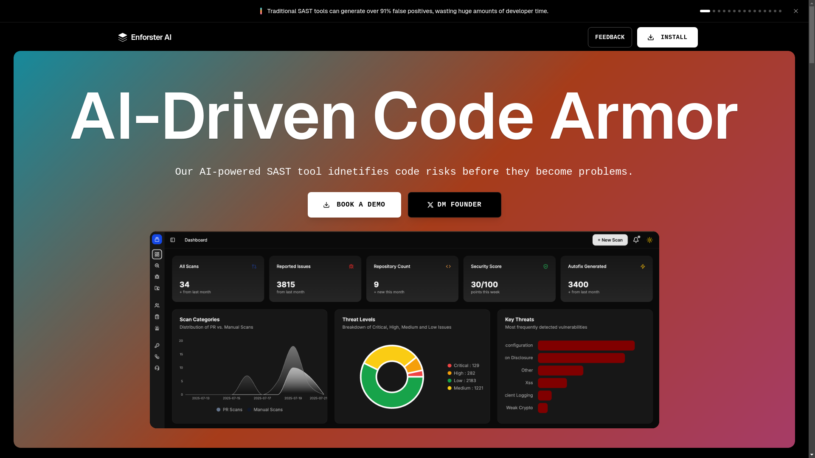Open the blue app logo in the dashboard sidebar
The height and width of the screenshot is (458, 815).
(157, 240)
